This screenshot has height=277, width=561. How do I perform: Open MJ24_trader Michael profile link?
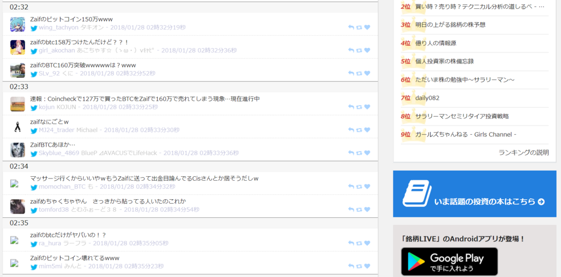pos(68,130)
